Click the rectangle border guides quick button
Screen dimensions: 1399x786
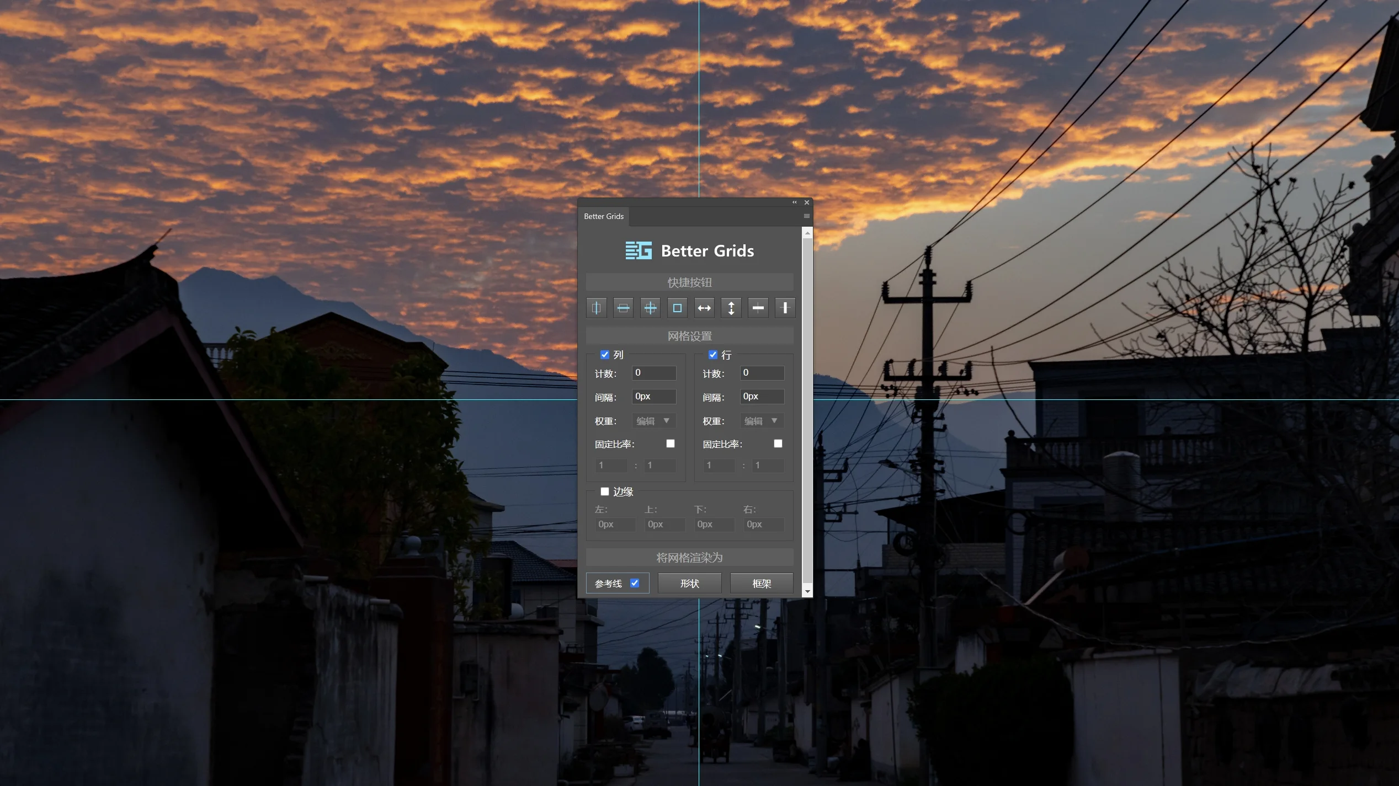[677, 308]
